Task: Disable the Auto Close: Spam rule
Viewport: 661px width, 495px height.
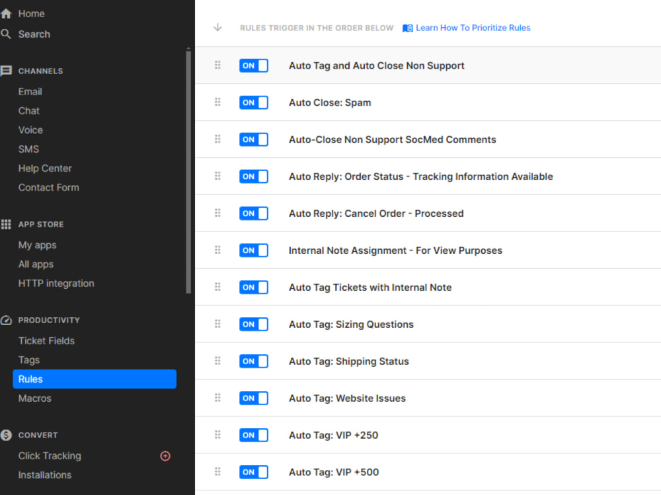Action: pos(254,102)
